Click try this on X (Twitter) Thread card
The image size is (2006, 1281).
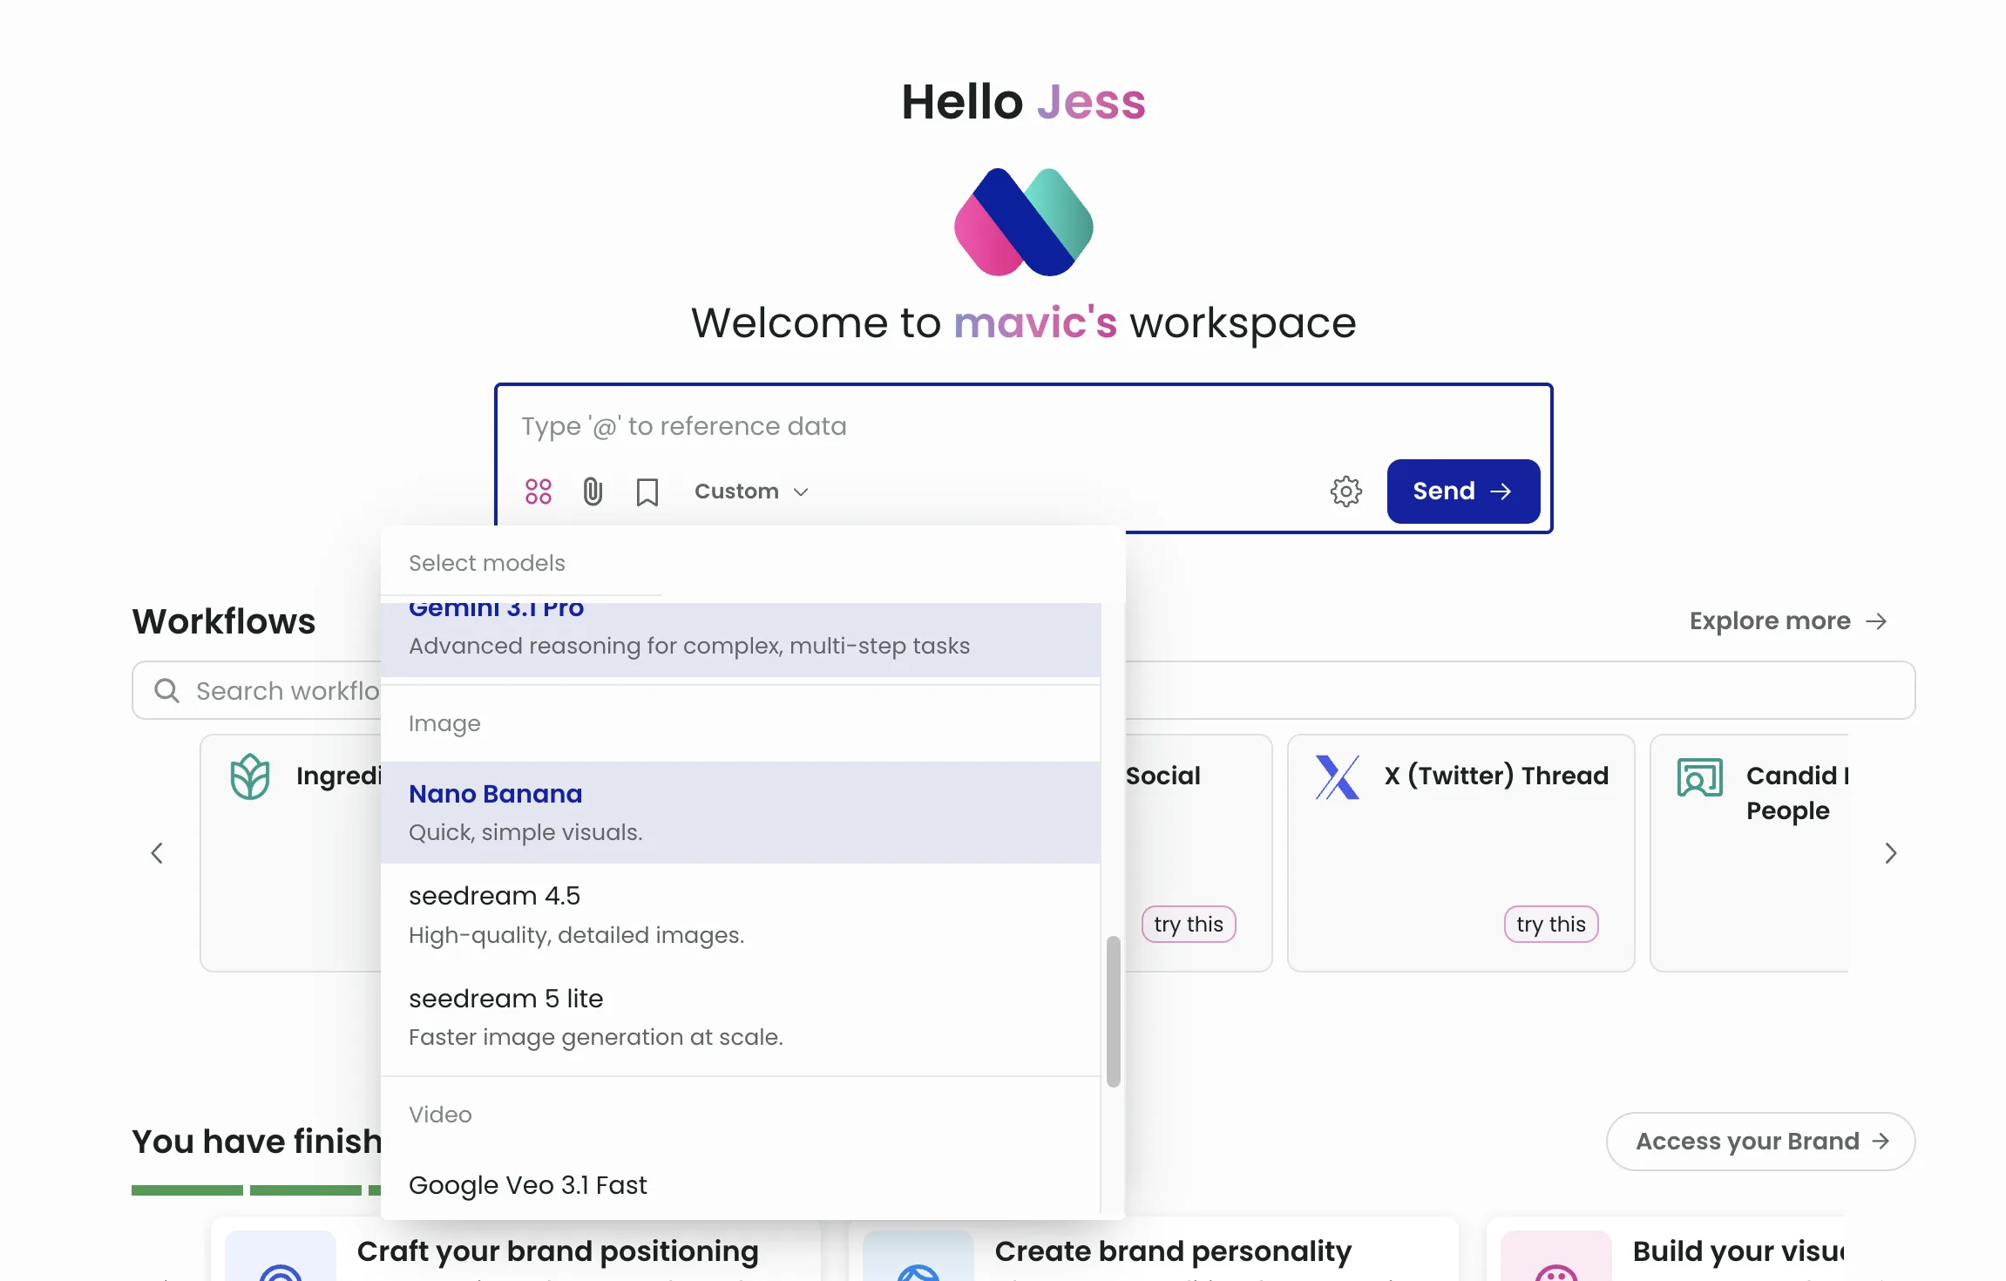(1551, 925)
